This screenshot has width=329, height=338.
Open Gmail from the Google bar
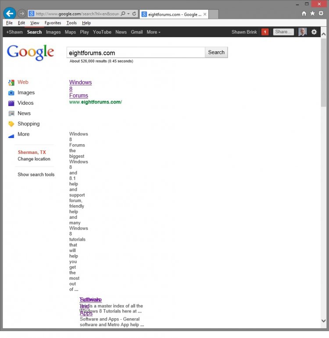click(137, 32)
